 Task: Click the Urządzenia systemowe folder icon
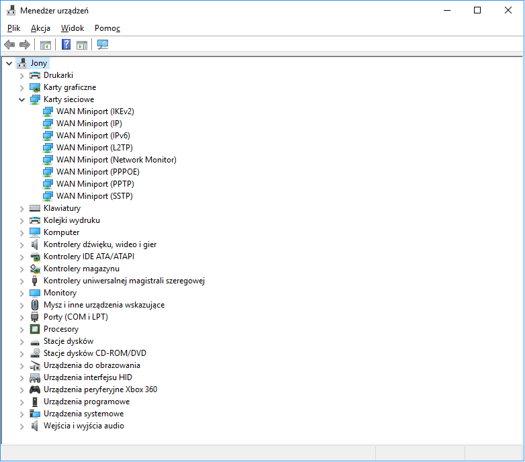tap(35, 414)
